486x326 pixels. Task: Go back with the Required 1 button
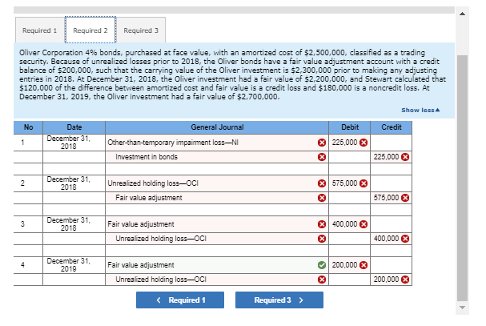pyautogui.click(x=180, y=300)
